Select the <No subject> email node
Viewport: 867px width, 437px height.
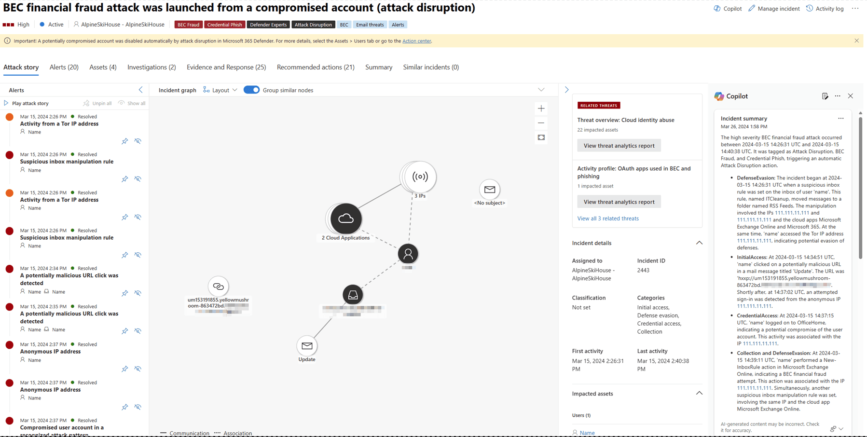[489, 190]
